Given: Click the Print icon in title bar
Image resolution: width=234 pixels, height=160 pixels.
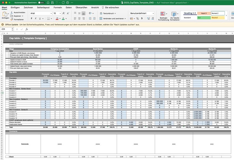Looking at the screenshot, I should pyautogui.click(x=67, y=3).
